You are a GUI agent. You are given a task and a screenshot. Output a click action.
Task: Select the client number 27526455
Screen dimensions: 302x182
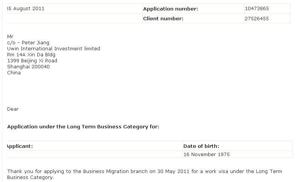click(257, 19)
